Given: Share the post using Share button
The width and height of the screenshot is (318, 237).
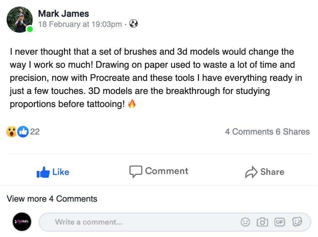Looking at the screenshot, I should tap(265, 172).
